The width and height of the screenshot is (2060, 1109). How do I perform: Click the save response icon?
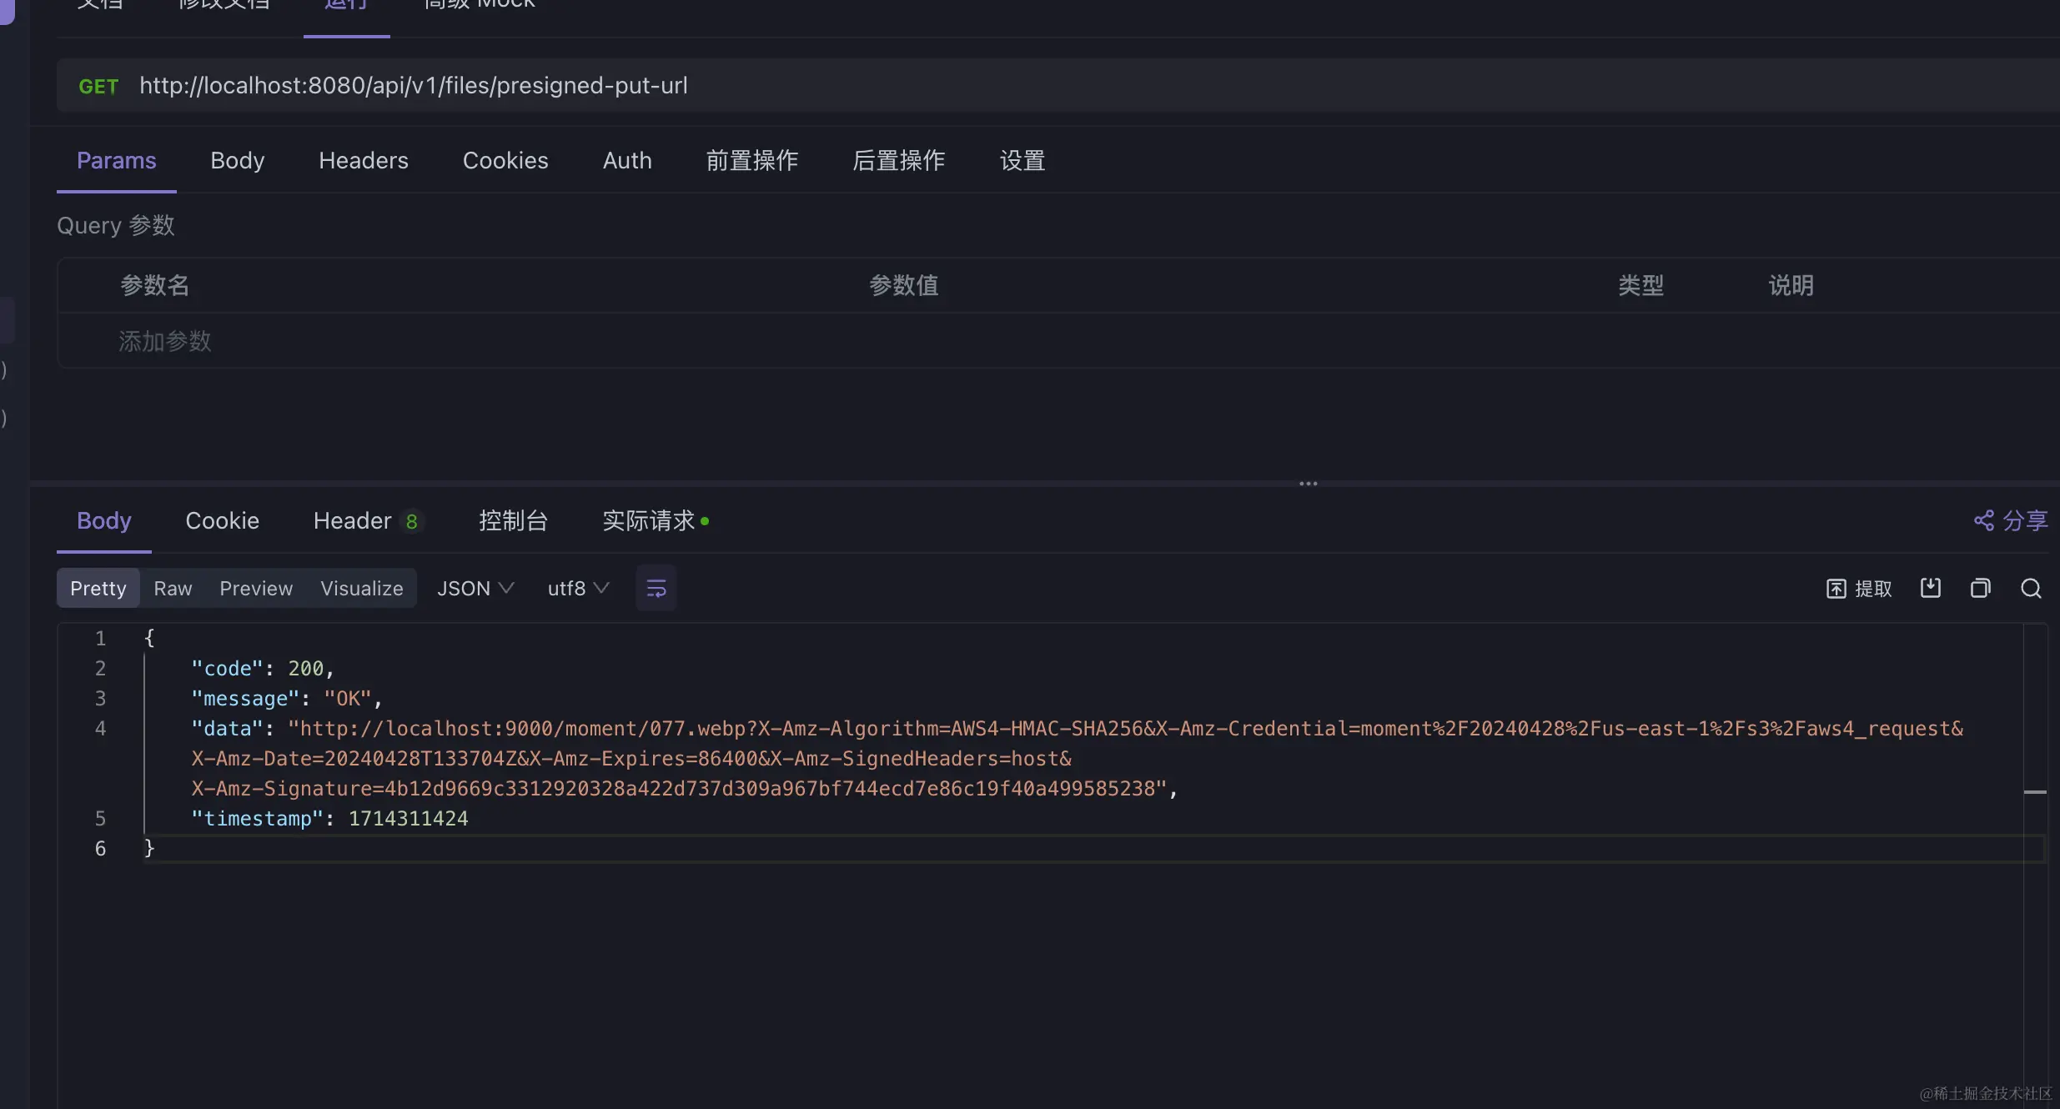(x=1930, y=588)
